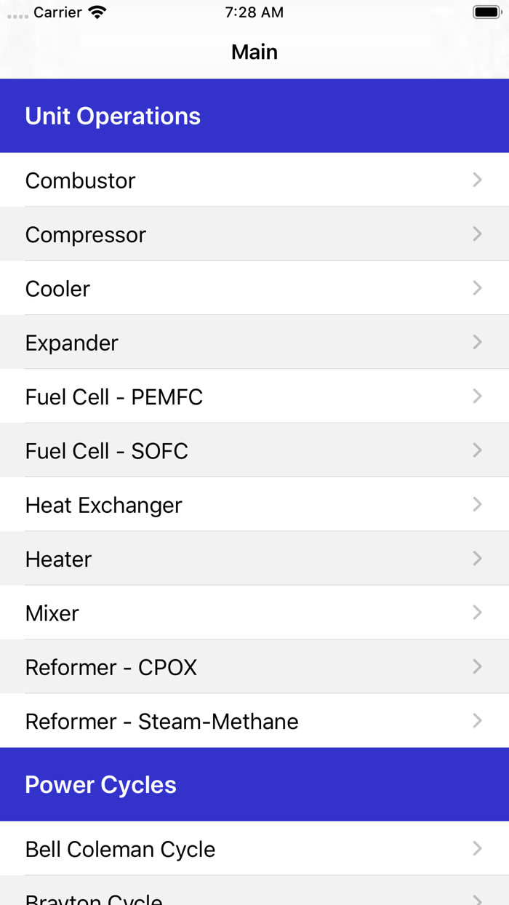Click the battery icon in the status bar
This screenshot has height=905, width=509.
485,11
